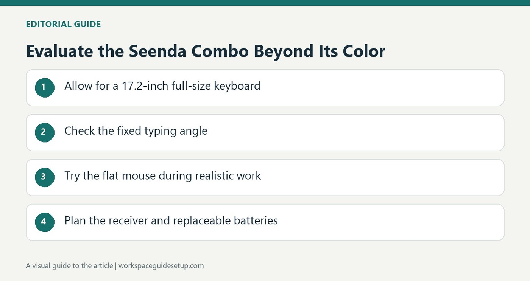Image resolution: width=530 pixels, height=281 pixels.
Task: Click the word "Color" in the headline
Action: (x=364, y=51)
